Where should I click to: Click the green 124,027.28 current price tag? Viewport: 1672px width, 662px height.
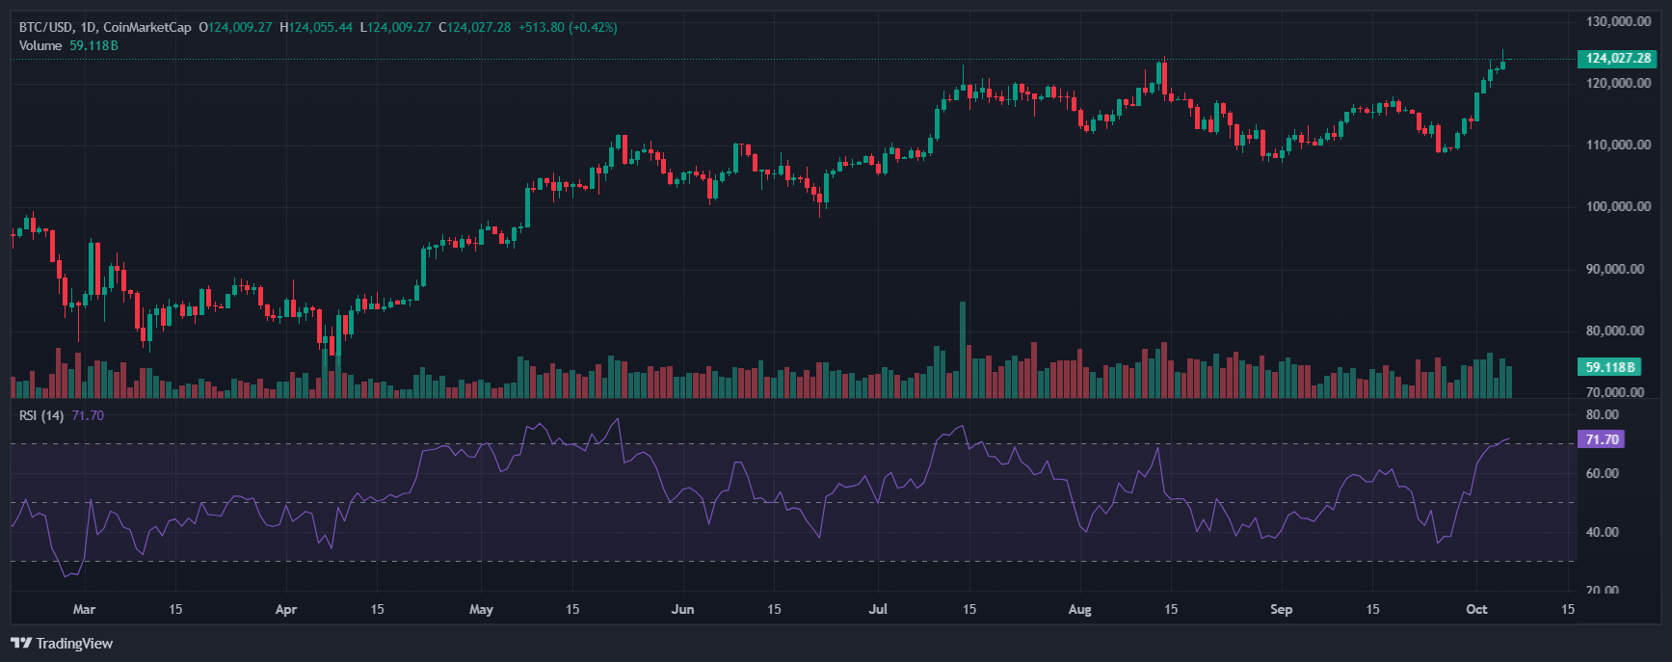(x=1616, y=59)
